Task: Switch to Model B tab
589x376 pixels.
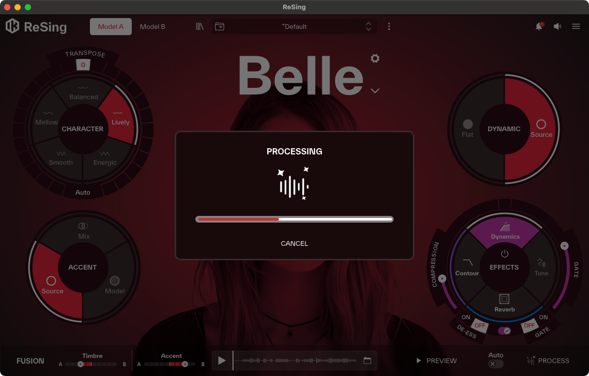Action: click(x=152, y=26)
